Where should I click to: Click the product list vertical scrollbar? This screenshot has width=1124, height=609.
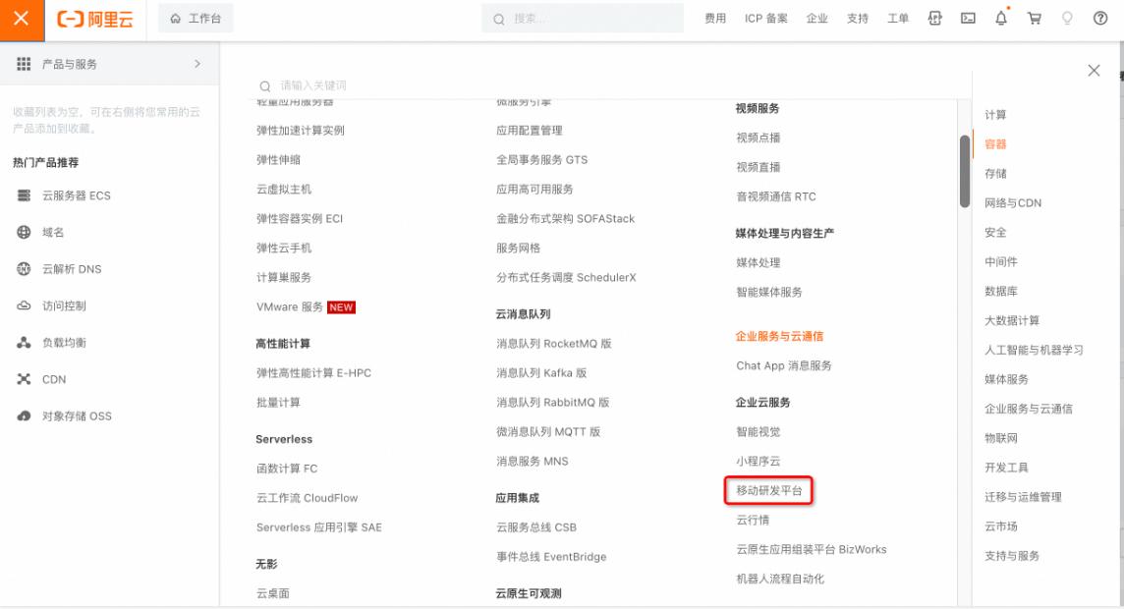pyautogui.click(x=965, y=171)
